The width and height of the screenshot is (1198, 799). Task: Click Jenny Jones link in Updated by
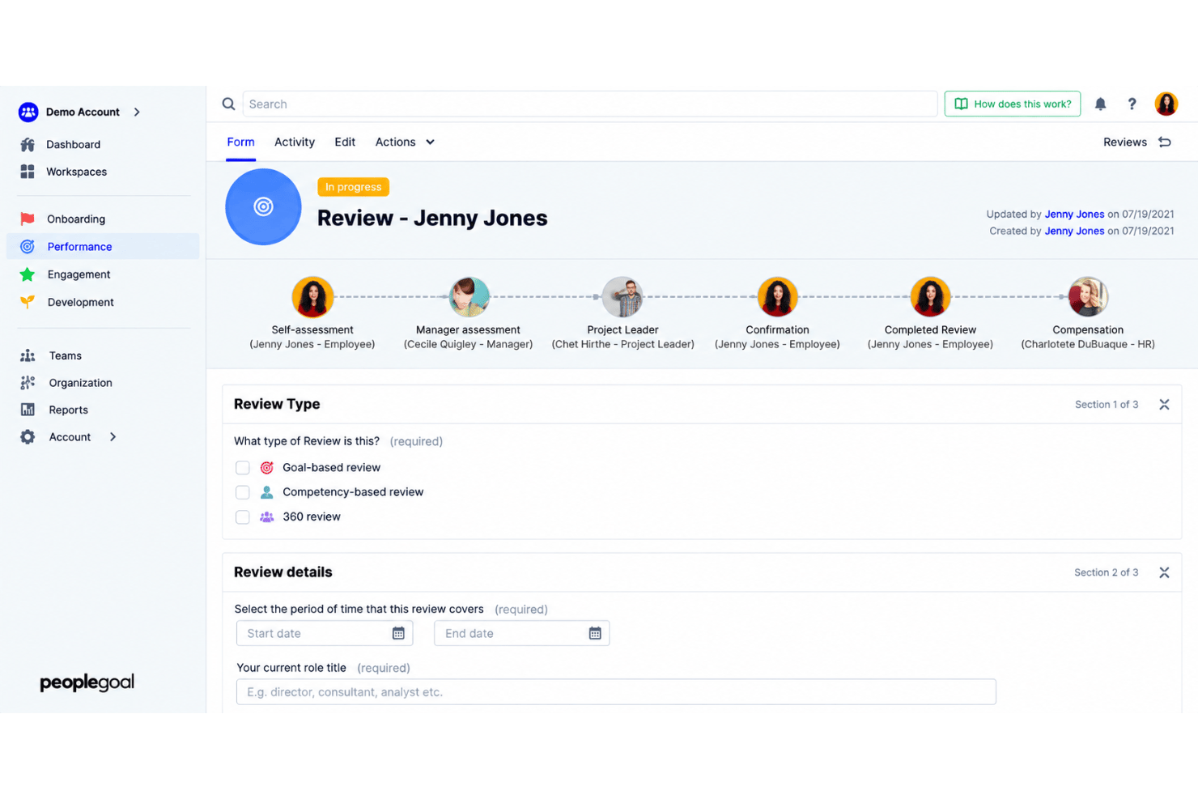click(1074, 215)
